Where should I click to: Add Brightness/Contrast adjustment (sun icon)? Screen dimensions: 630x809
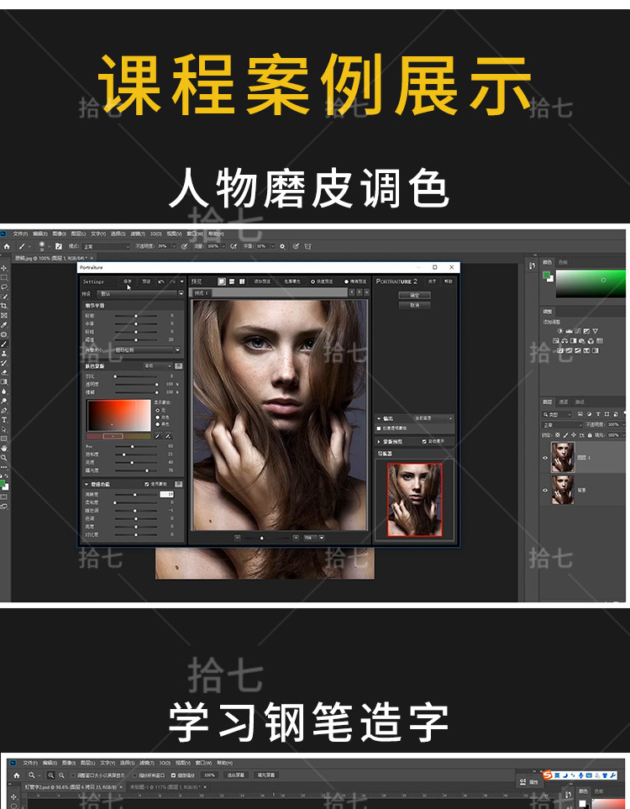(x=559, y=331)
